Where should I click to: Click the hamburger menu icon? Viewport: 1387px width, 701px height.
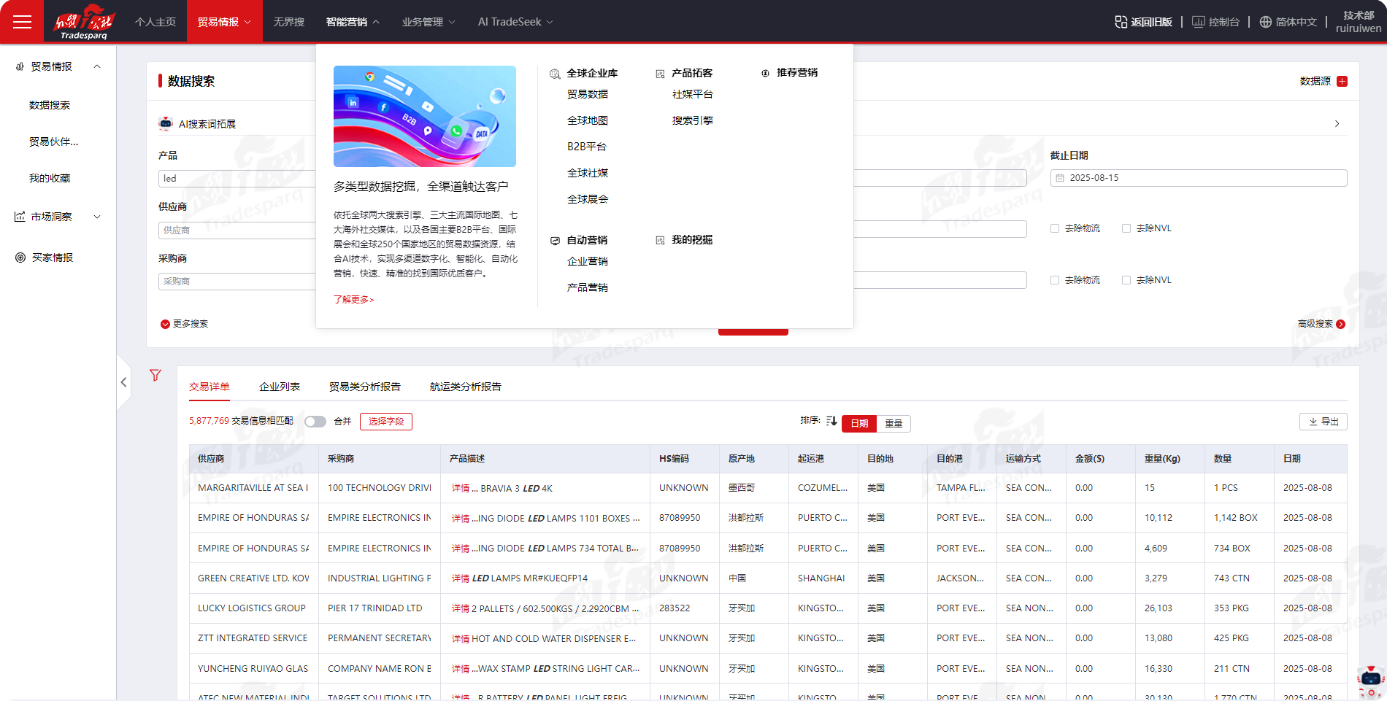[22, 22]
